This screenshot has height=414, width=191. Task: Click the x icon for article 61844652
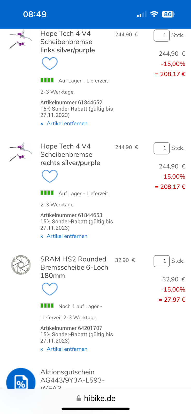[42, 124]
